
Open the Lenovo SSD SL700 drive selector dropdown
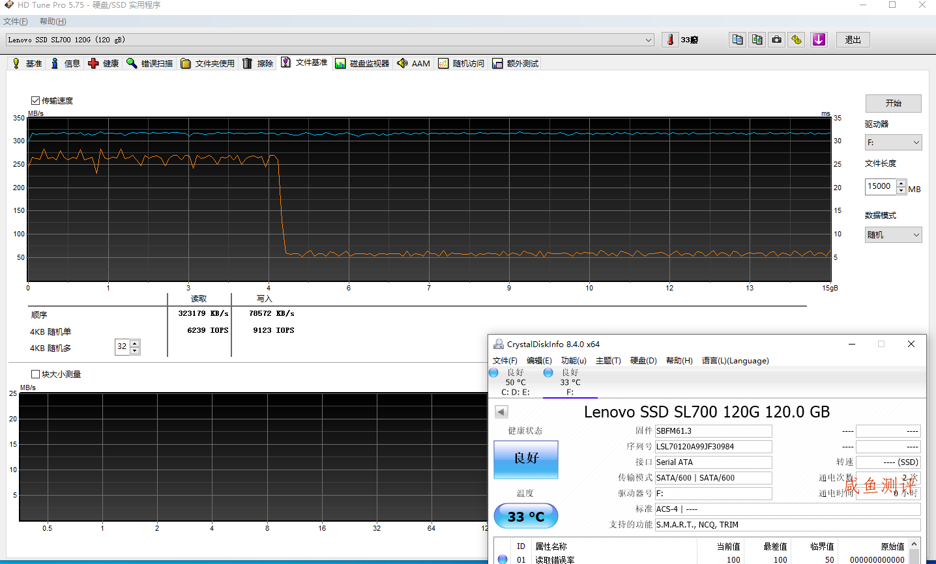pyautogui.click(x=330, y=40)
